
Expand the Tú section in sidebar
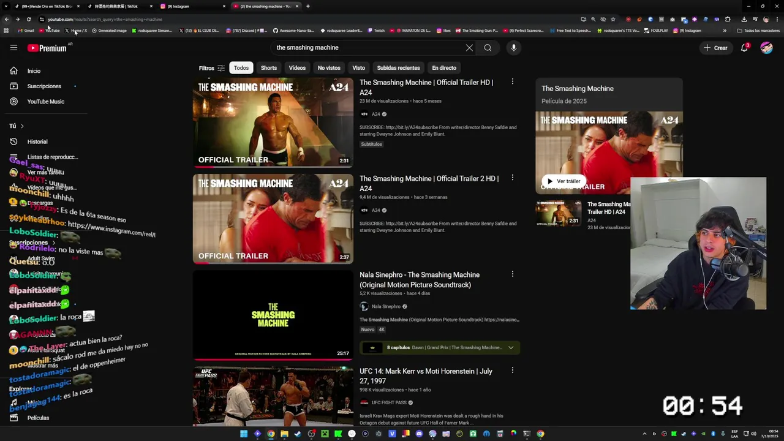[17, 126]
